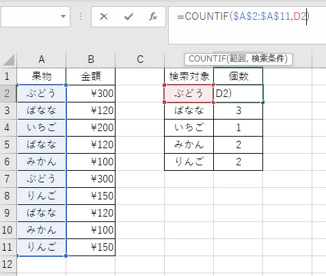Click cell A8 containing りんご
This screenshot has width=326, height=276.
tap(41, 196)
